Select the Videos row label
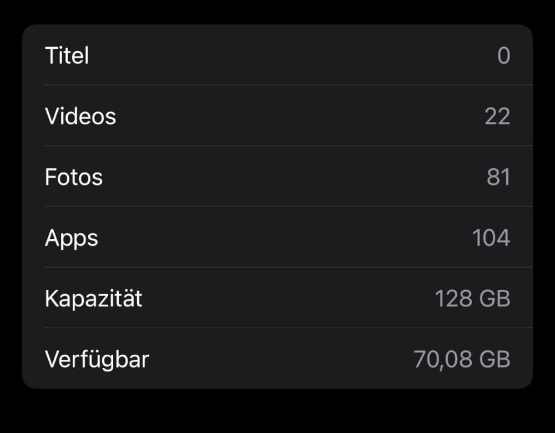555x433 pixels. (80, 116)
